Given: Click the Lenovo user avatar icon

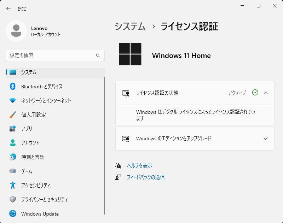Looking at the screenshot, I should point(16,31).
